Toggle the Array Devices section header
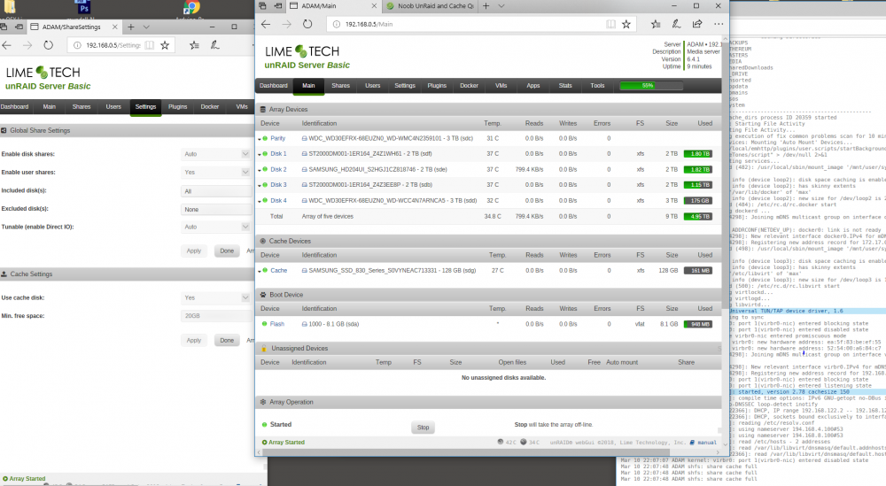The width and height of the screenshot is (886, 486). [x=489, y=110]
